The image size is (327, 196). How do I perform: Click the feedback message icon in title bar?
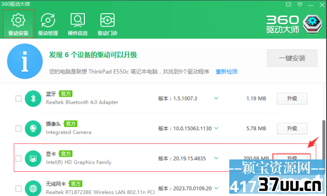tap(288, 5)
